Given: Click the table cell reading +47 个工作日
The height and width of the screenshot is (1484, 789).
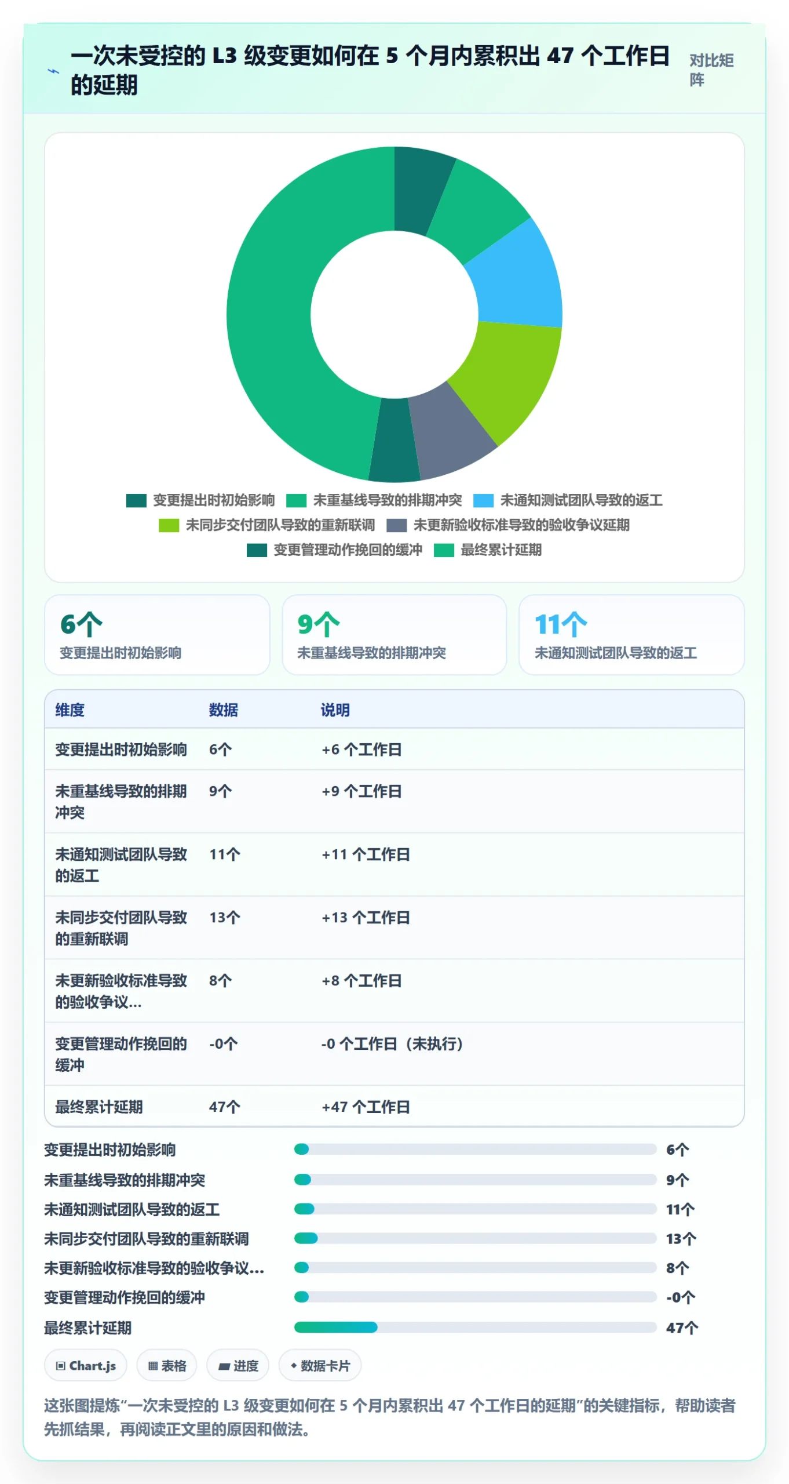Looking at the screenshot, I should [366, 1107].
